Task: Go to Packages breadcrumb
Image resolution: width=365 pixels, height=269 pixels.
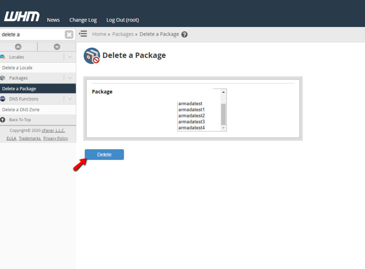Action: point(123,34)
